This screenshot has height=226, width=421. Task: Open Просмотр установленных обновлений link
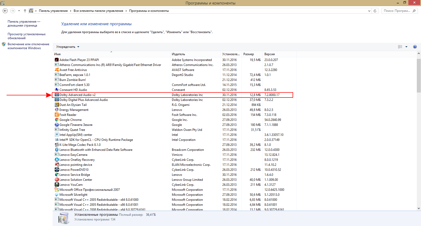click(x=27, y=36)
